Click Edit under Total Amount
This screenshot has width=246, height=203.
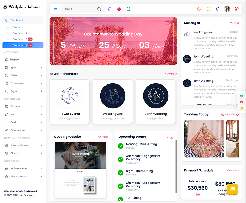click(198, 195)
